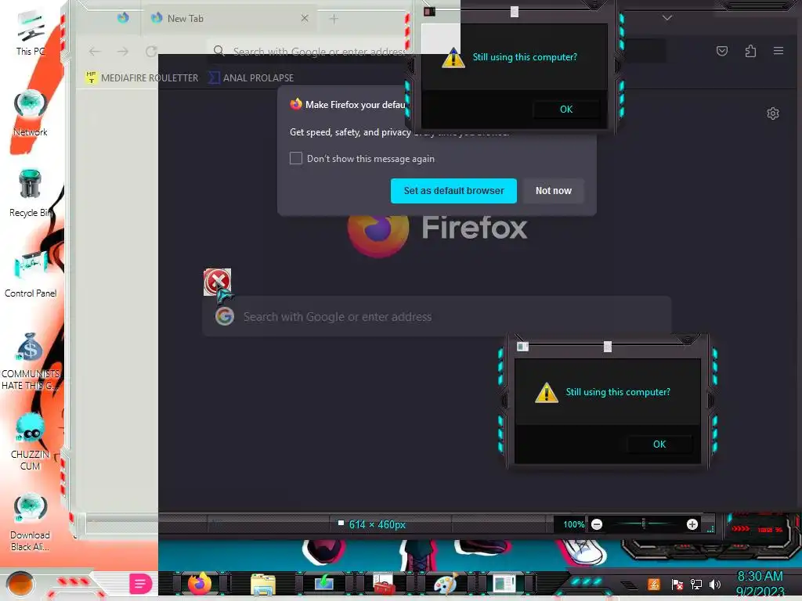Open the MEDIAFIRE ROULETTER bookmark
This screenshot has width=802, height=601.
(x=143, y=77)
